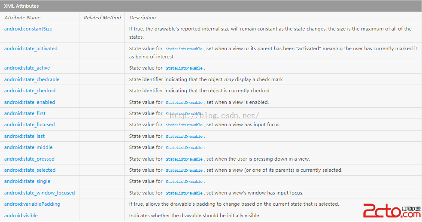Open android:state_active attribute documentation
This screenshot has width=422, height=222.
[27, 68]
